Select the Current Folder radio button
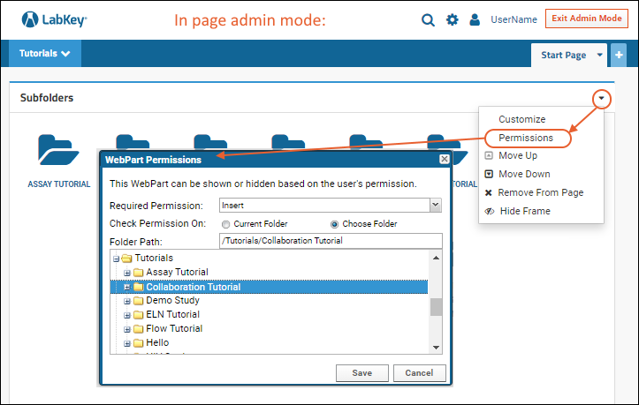 click(x=225, y=224)
